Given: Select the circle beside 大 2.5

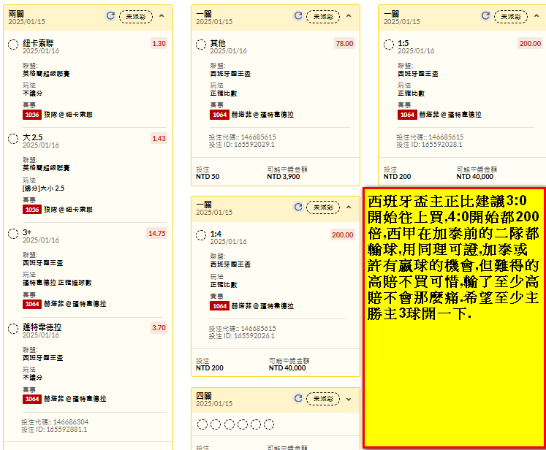Looking at the screenshot, I should 13,139.
